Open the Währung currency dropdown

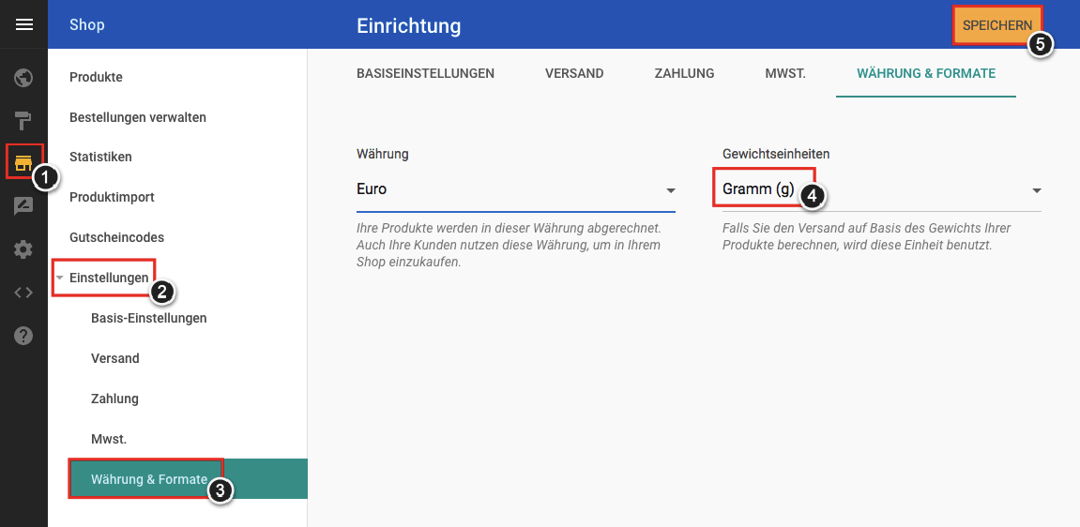pos(516,189)
